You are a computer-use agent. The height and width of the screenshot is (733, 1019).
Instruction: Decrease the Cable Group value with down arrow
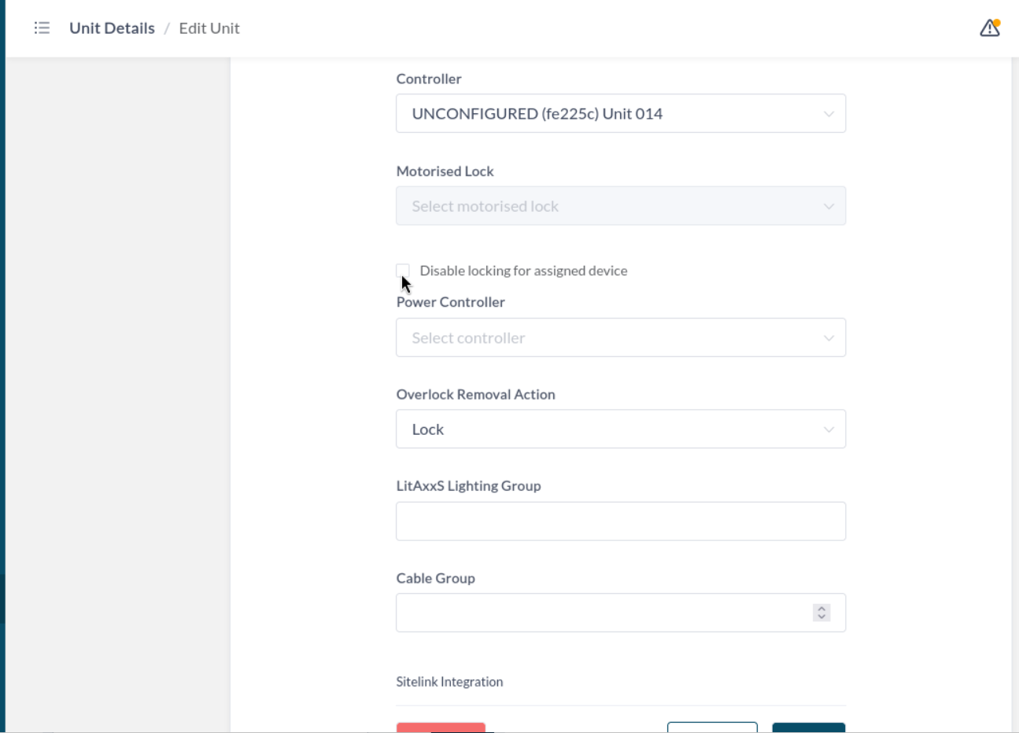[x=821, y=617]
